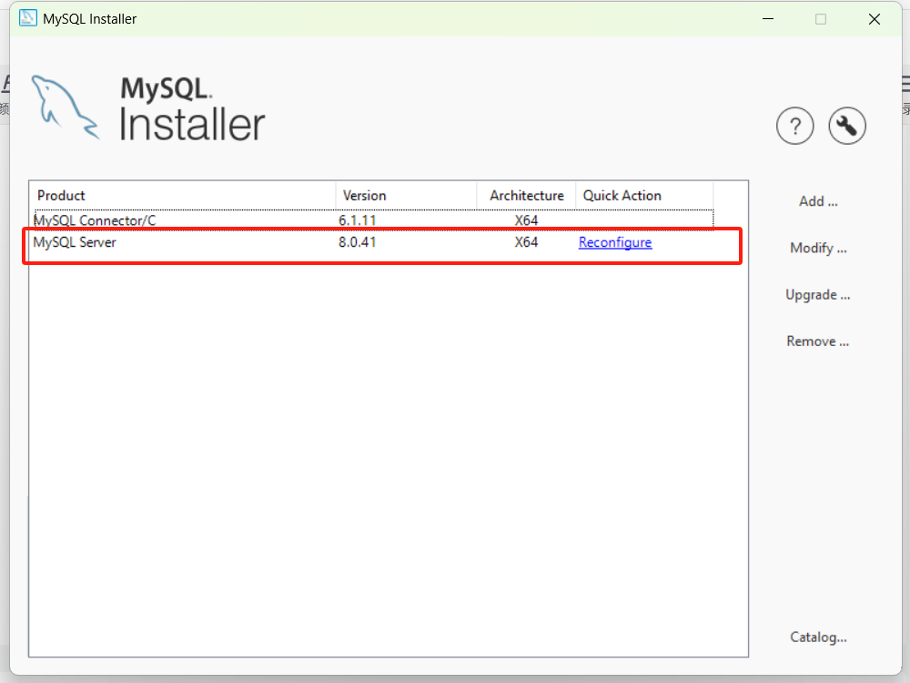The width and height of the screenshot is (910, 683).
Task: Click the Reconfigure link for MySQL Server
Action: (614, 242)
